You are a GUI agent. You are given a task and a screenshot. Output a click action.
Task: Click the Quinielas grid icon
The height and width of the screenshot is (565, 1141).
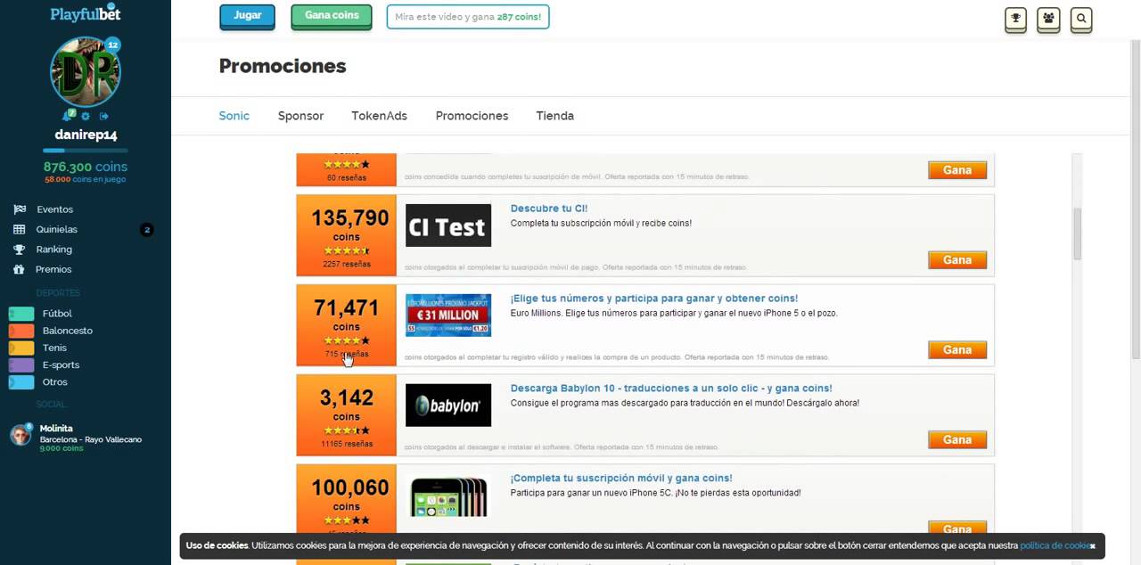coord(20,229)
